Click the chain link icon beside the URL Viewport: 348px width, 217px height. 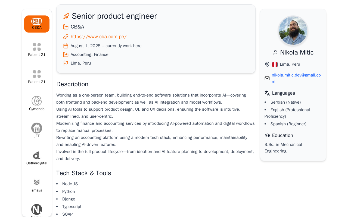click(x=66, y=37)
